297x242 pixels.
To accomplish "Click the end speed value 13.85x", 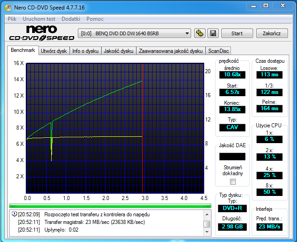I will point(232,109).
